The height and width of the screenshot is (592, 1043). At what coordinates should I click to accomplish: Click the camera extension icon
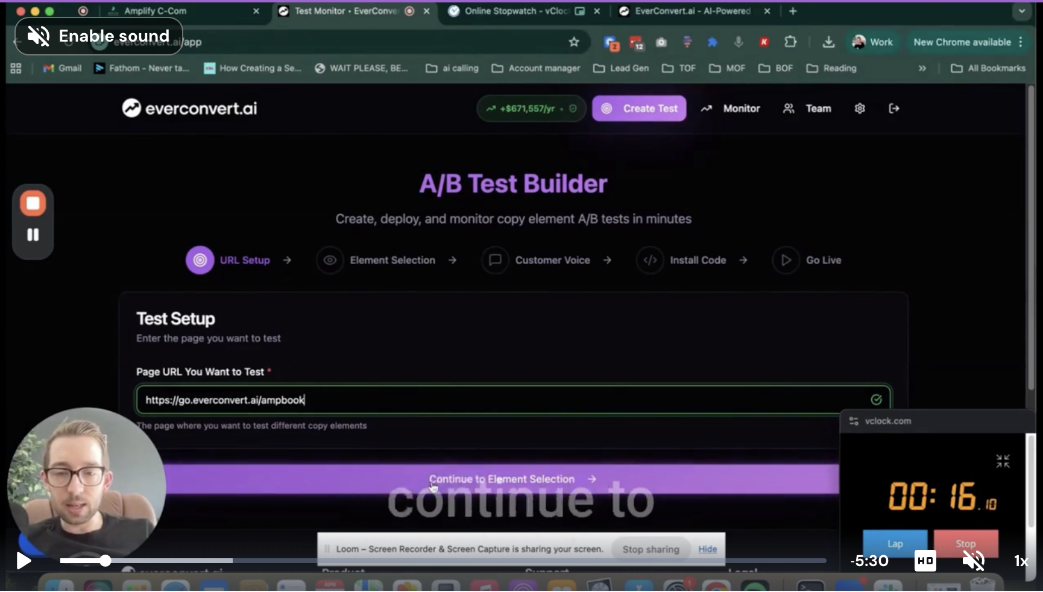click(x=661, y=42)
